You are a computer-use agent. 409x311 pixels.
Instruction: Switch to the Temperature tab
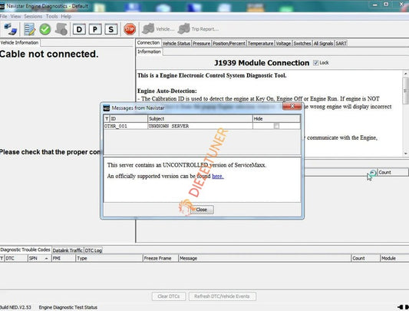click(x=260, y=43)
